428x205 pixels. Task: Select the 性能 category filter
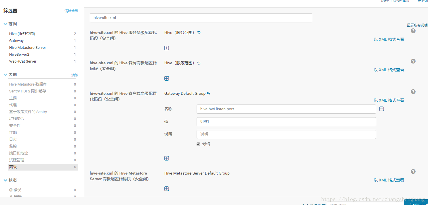click(x=43, y=132)
